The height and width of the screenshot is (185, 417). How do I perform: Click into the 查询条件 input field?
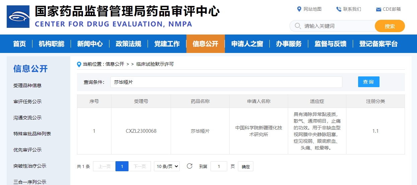point(226,82)
